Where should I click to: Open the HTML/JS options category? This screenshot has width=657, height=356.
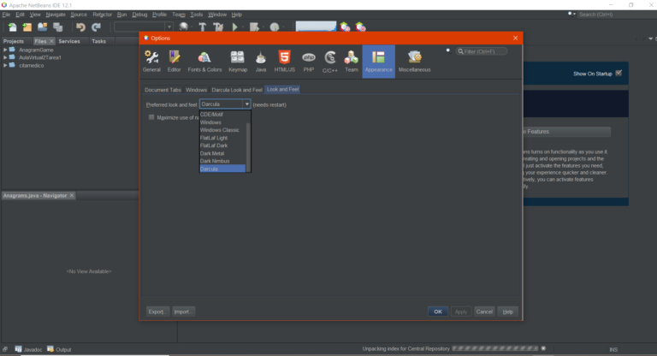[x=285, y=62]
